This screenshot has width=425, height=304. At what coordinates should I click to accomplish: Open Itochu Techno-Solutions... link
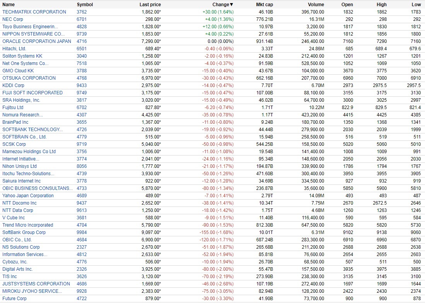(28, 173)
